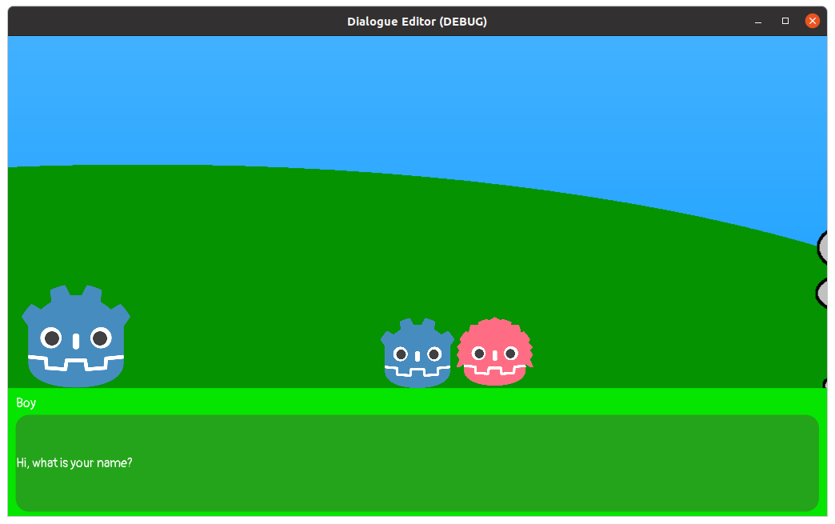Click the dialogue text box to advance

tap(417, 462)
